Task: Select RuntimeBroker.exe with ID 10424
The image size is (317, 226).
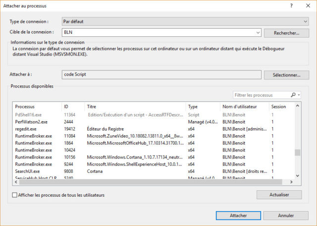Action: [154, 150]
